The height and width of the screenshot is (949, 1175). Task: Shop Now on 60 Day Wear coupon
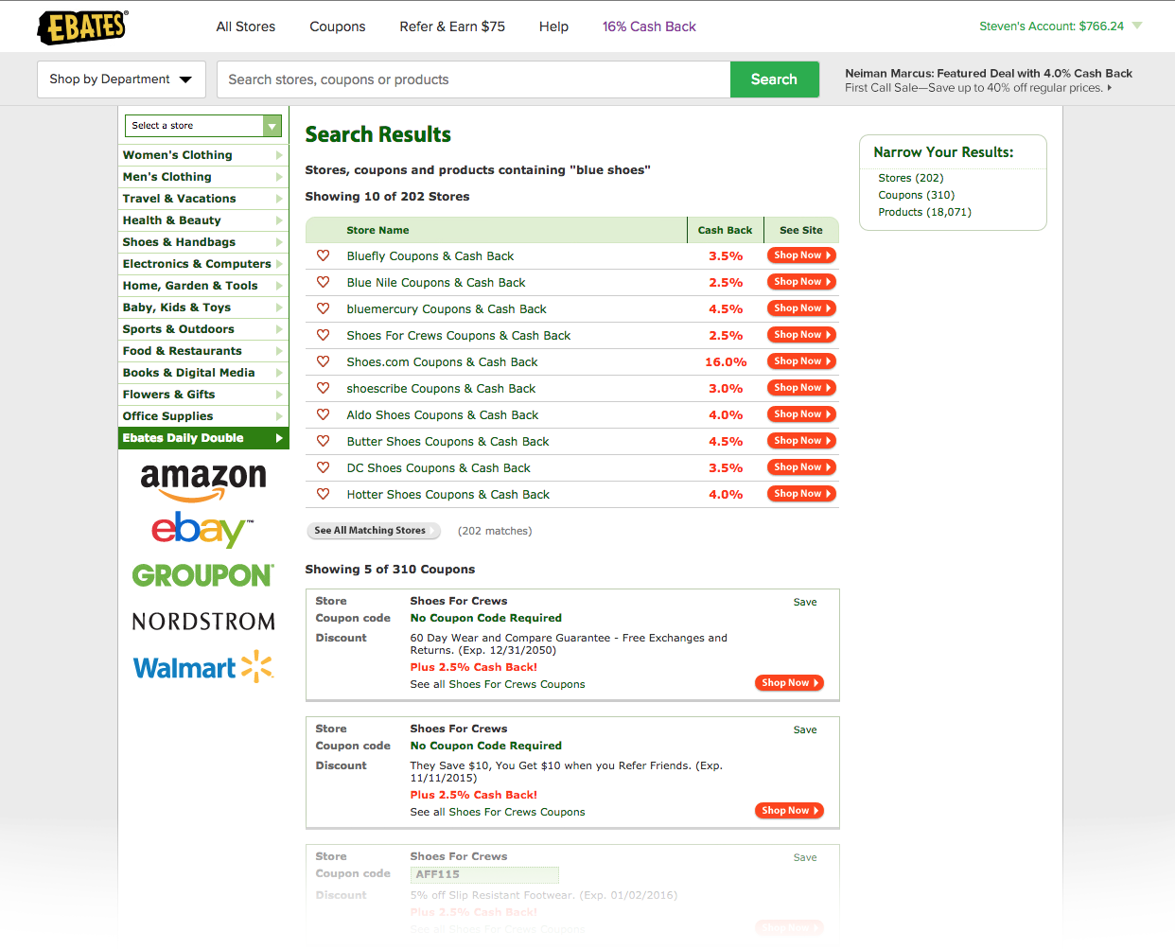[789, 683]
